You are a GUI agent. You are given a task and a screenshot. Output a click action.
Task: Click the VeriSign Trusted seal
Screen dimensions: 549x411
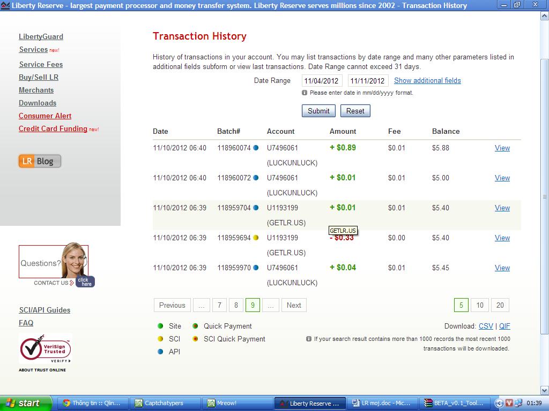pyautogui.click(x=45, y=348)
